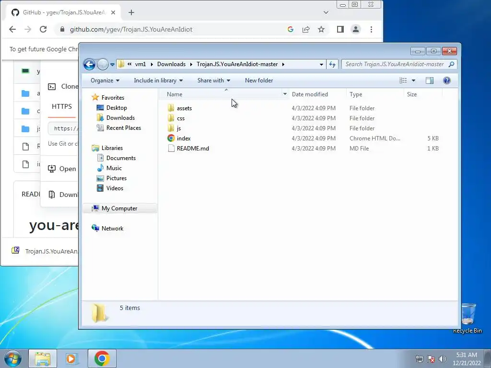Reload the GitHub page in Chrome
491x368 pixels.
tap(43, 29)
